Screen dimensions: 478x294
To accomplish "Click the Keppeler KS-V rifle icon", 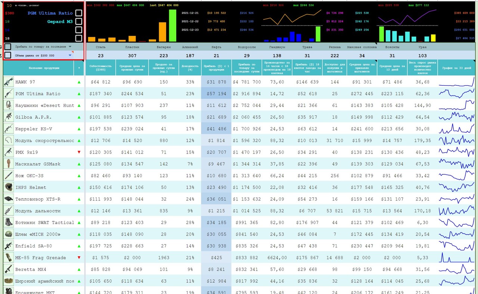I will pos(9,129).
